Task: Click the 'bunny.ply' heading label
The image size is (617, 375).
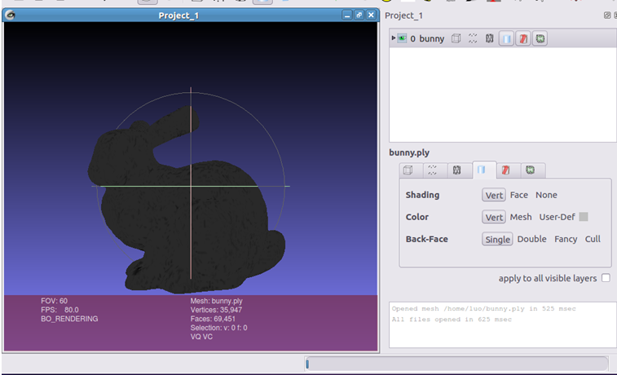Action: [409, 152]
